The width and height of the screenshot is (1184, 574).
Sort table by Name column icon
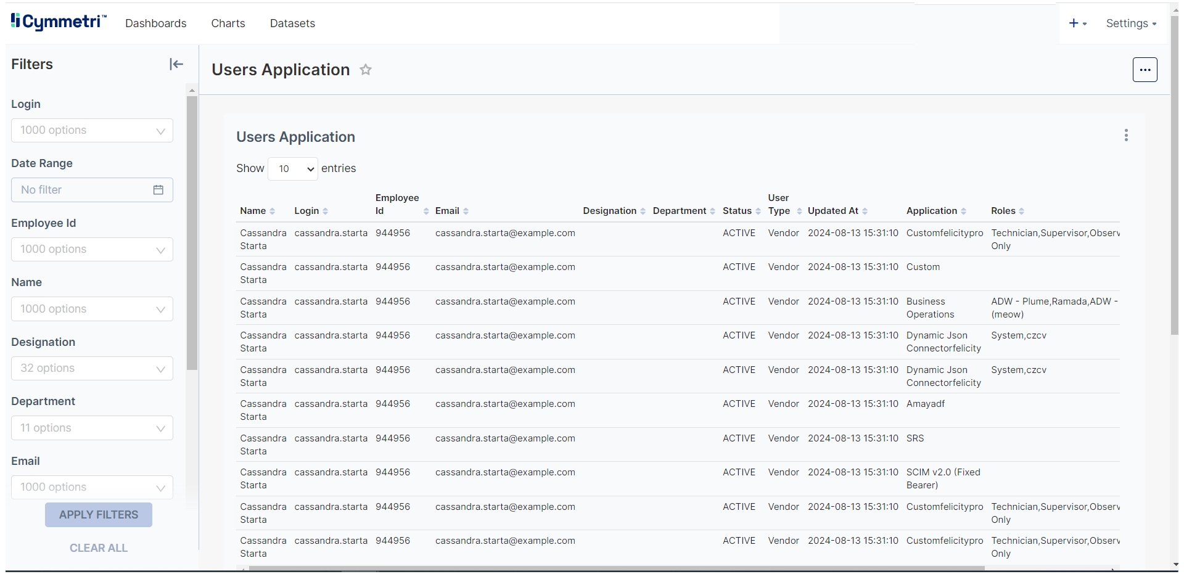(272, 211)
